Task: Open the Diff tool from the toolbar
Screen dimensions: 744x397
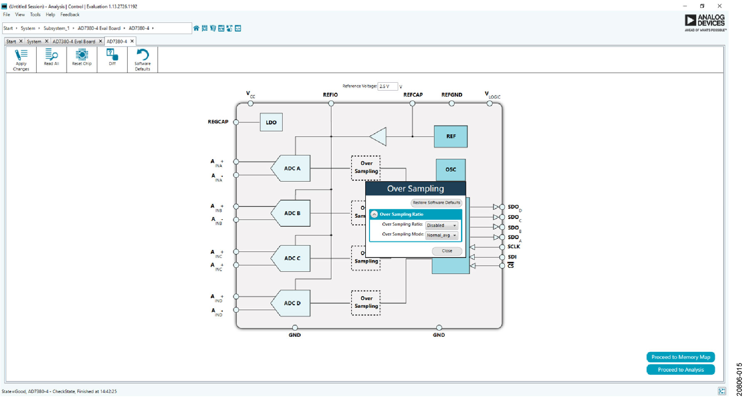Action: [x=112, y=58]
